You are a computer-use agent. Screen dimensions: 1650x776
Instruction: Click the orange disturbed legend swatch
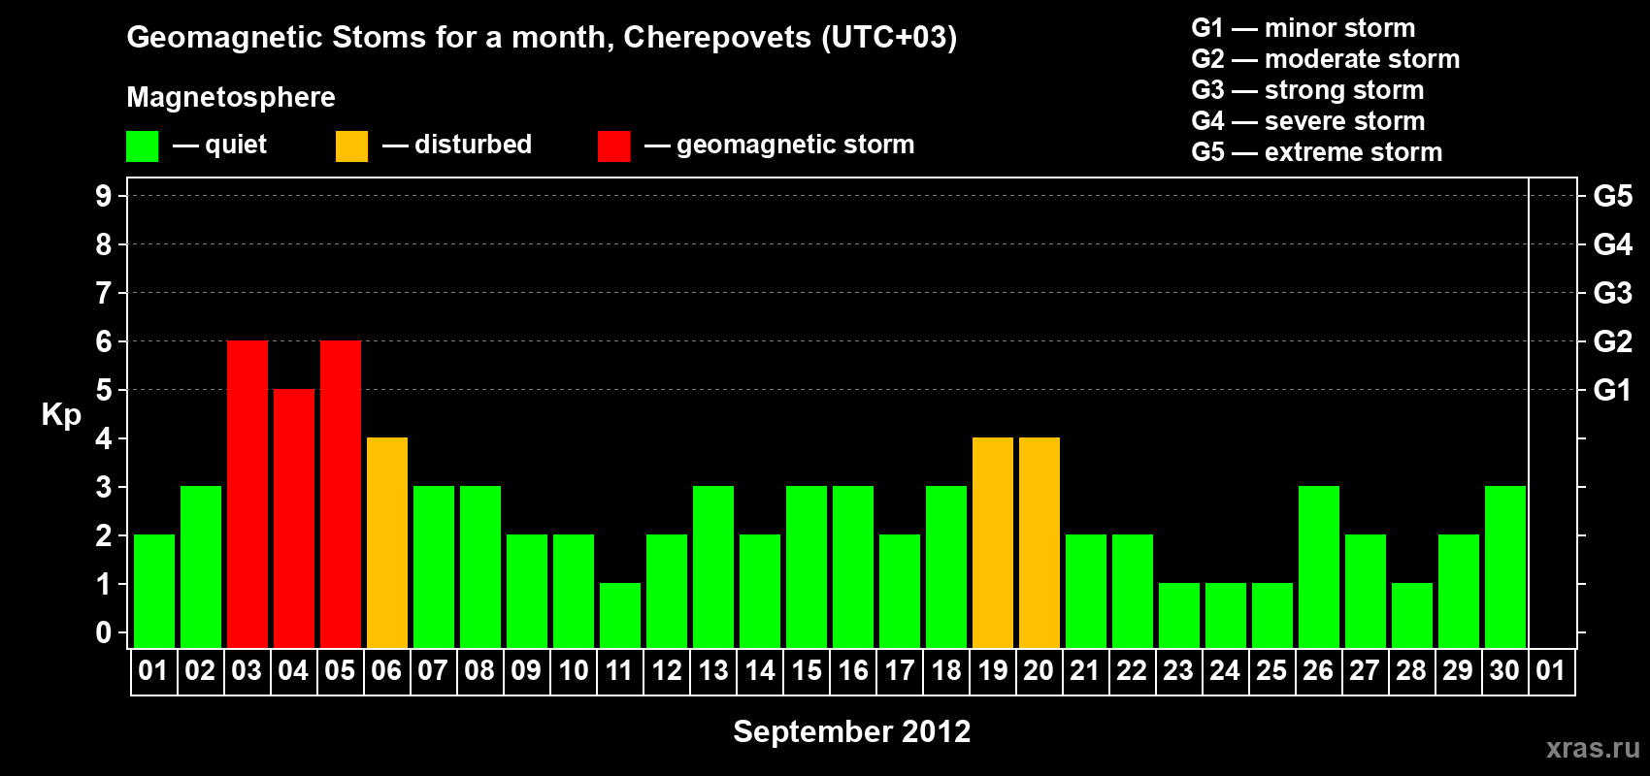(x=351, y=146)
